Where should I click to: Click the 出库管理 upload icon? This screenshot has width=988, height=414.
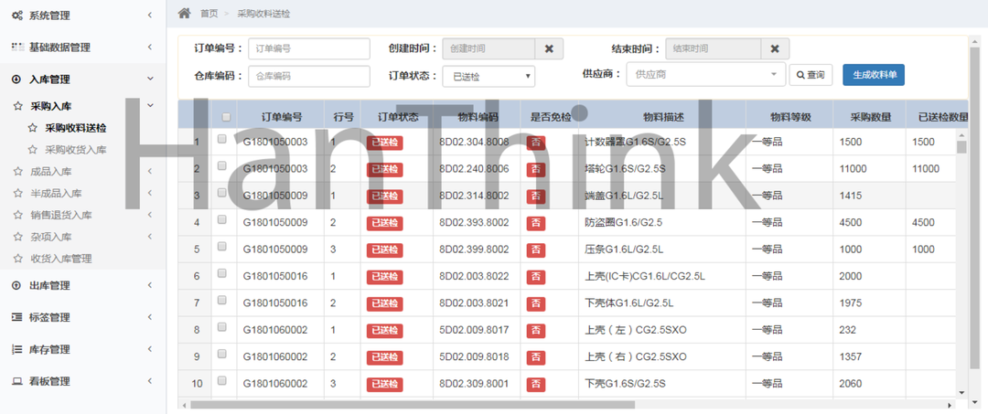(x=16, y=286)
